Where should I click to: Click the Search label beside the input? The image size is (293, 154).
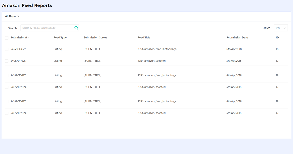coord(13,28)
